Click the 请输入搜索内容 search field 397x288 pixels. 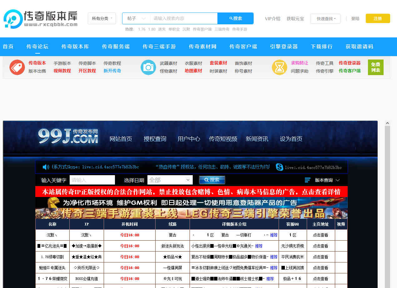pos(184,18)
